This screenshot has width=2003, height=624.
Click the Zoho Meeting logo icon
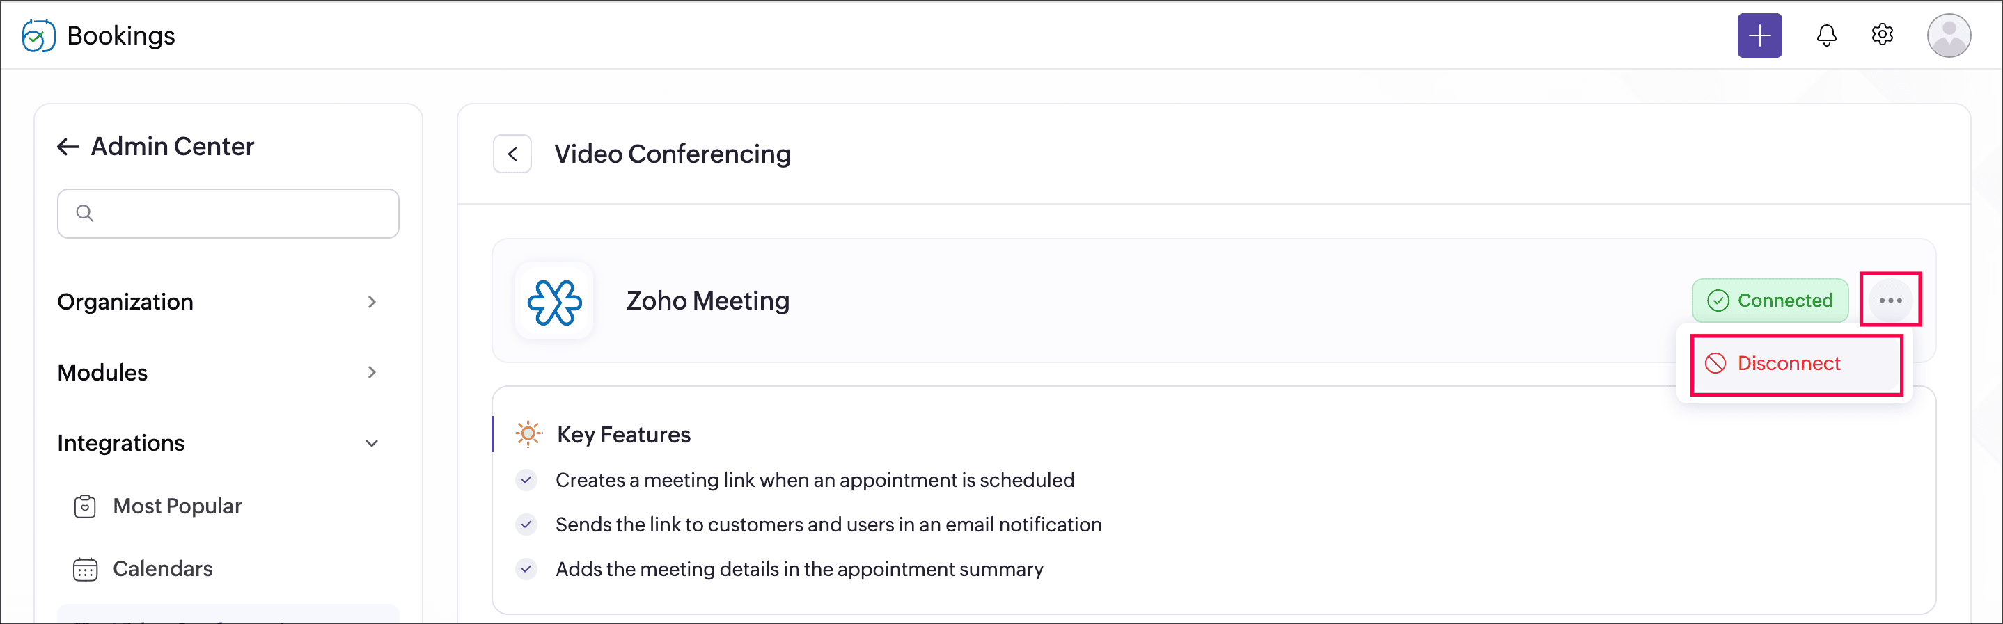[x=554, y=301]
